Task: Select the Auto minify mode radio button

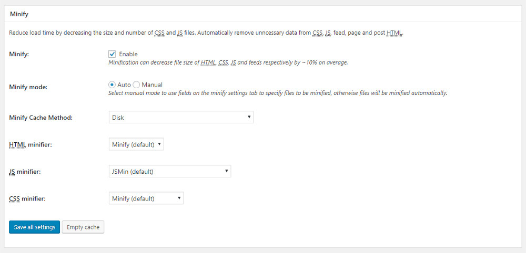Action: [x=112, y=85]
